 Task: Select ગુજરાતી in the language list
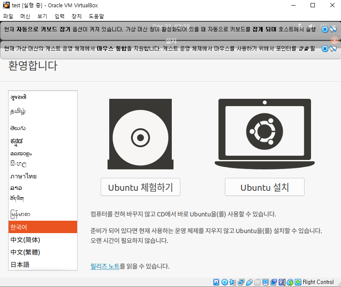(43, 97)
